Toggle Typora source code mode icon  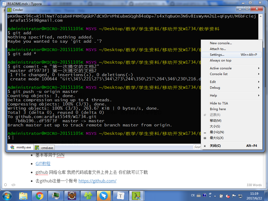13,185
